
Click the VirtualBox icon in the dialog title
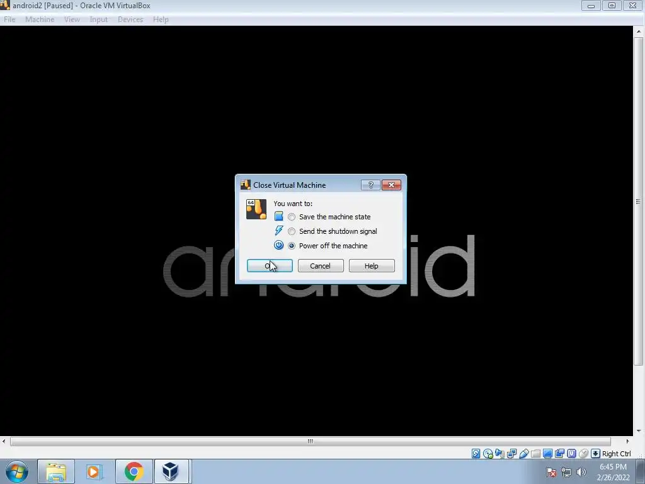click(x=246, y=185)
